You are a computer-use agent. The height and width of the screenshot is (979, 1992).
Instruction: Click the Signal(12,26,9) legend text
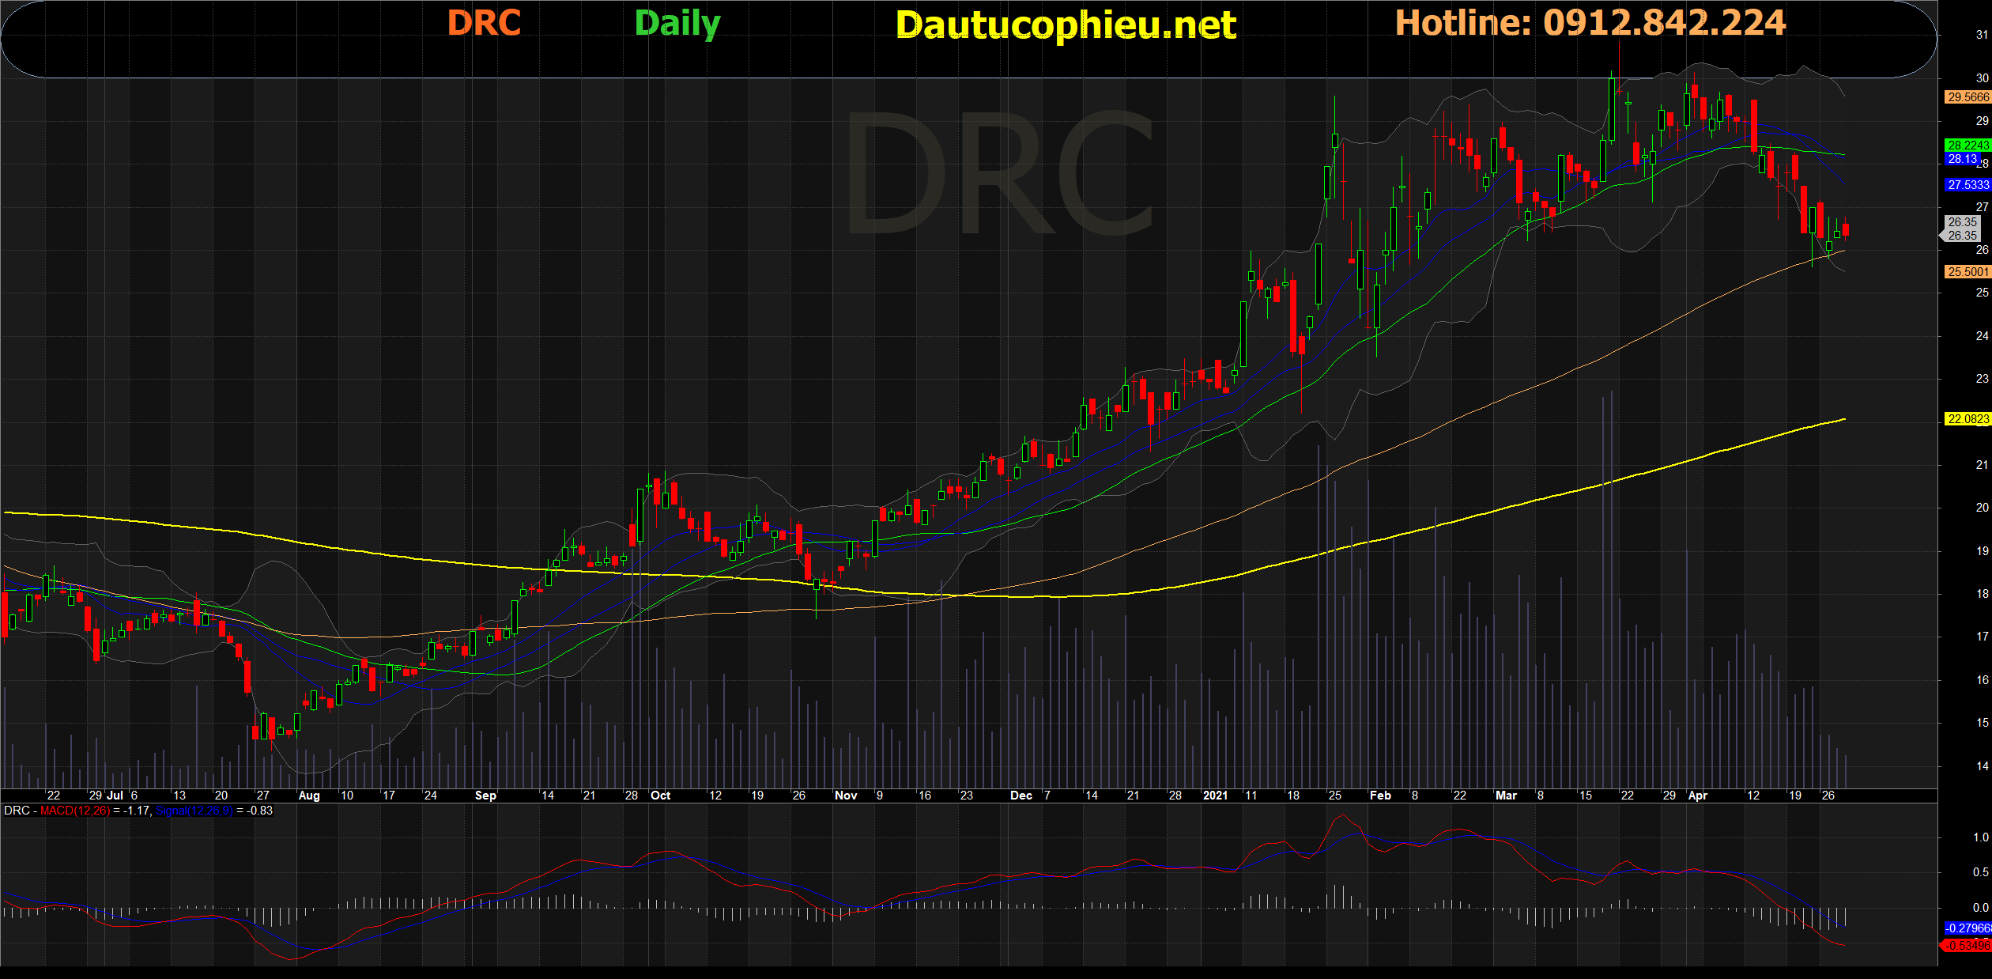pos(194,811)
